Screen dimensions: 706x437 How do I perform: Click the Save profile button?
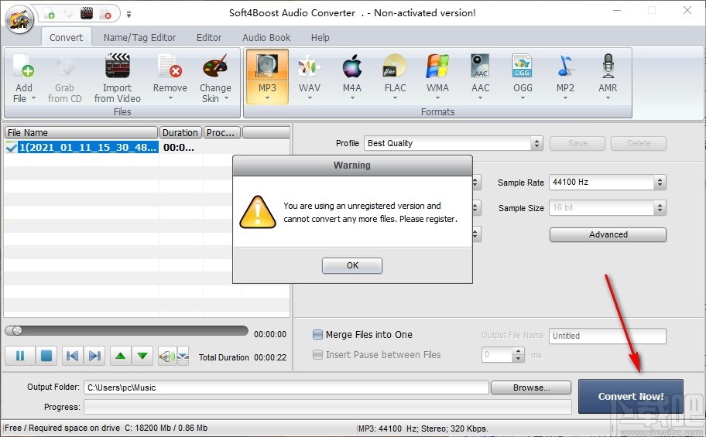tap(577, 143)
